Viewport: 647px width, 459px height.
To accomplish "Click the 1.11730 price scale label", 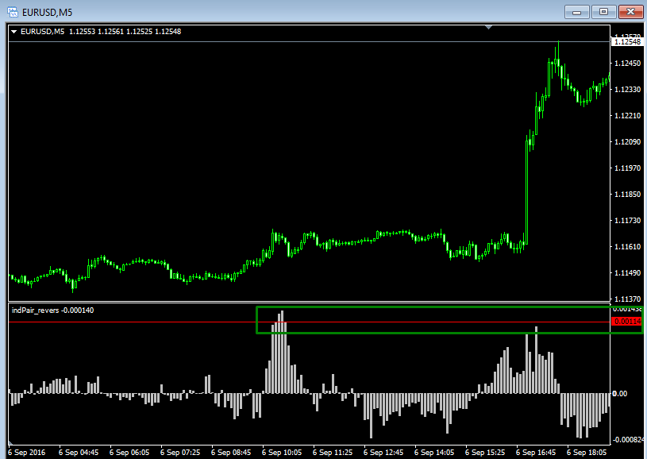I will [x=628, y=221].
